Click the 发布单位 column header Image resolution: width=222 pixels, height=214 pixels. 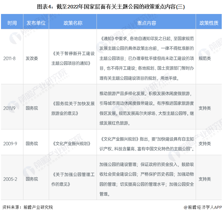36,23
